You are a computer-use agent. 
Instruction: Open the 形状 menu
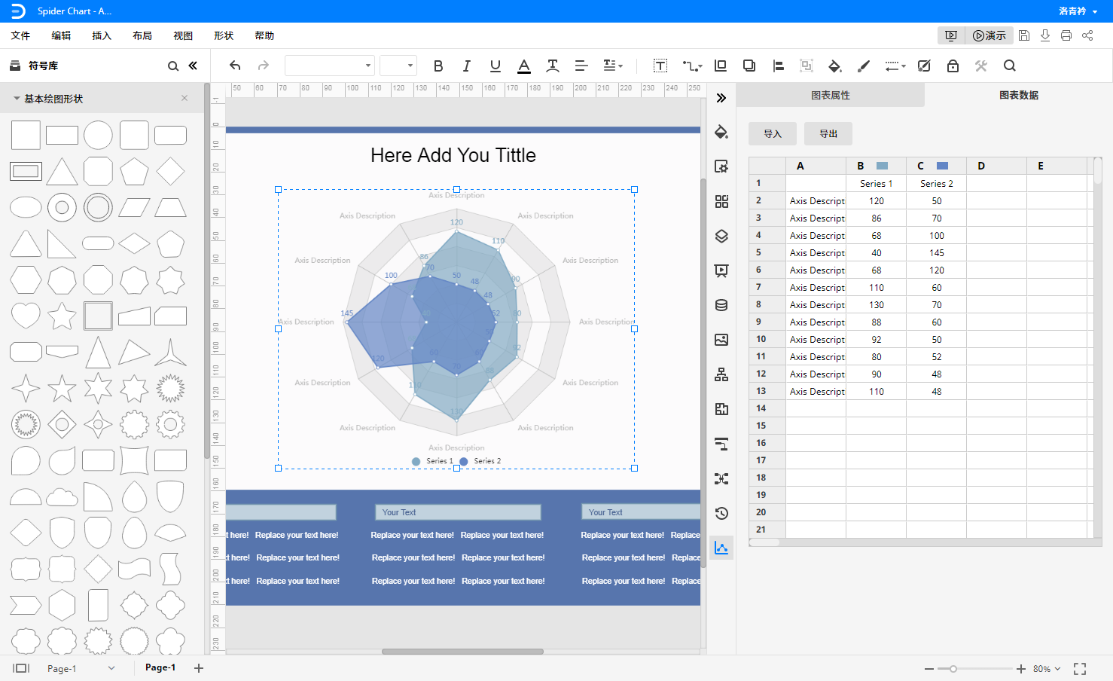224,35
